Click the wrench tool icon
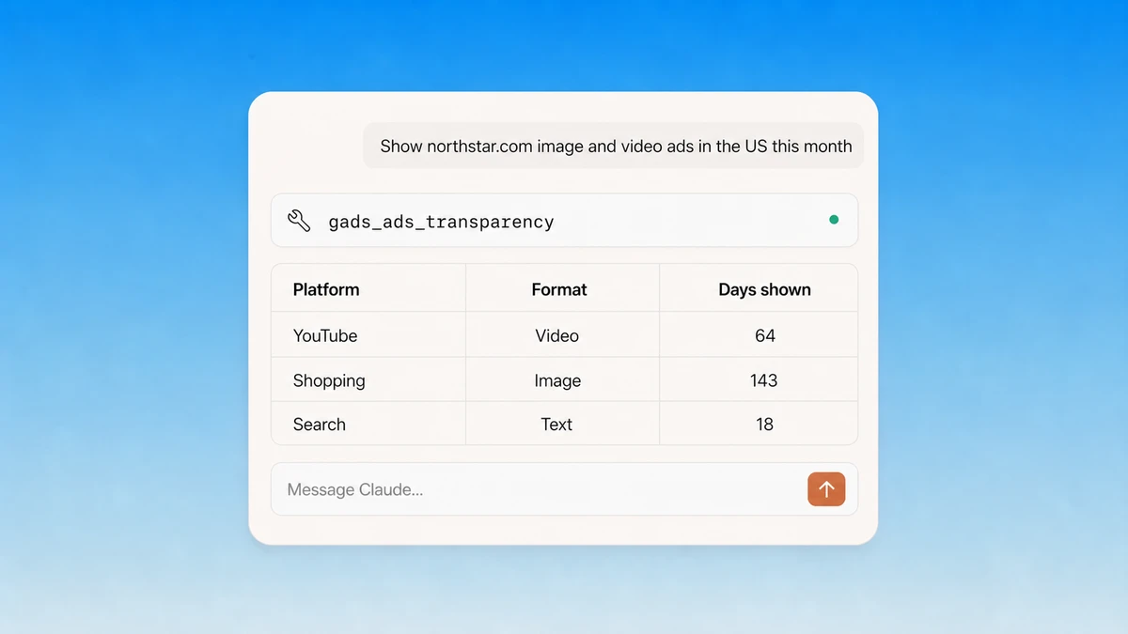Screen dimensions: 1128x634 click(x=299, y=221)
